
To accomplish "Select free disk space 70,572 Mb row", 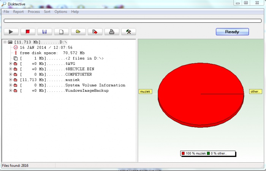I will pyautogui.click(x=52, y=53).
